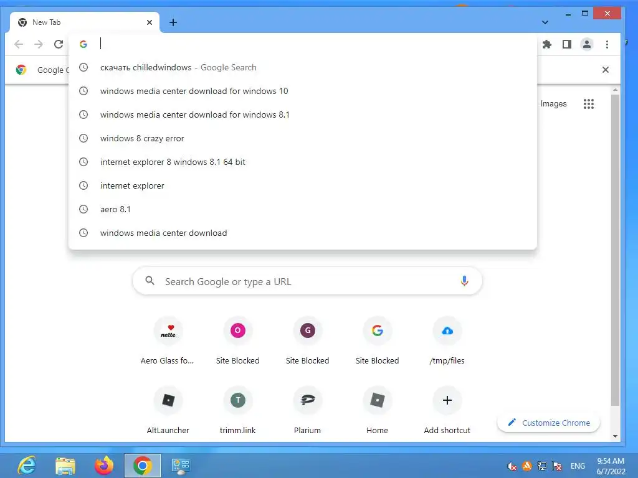
Task: Click the Customize Chrome button
Action: (548, 423)
